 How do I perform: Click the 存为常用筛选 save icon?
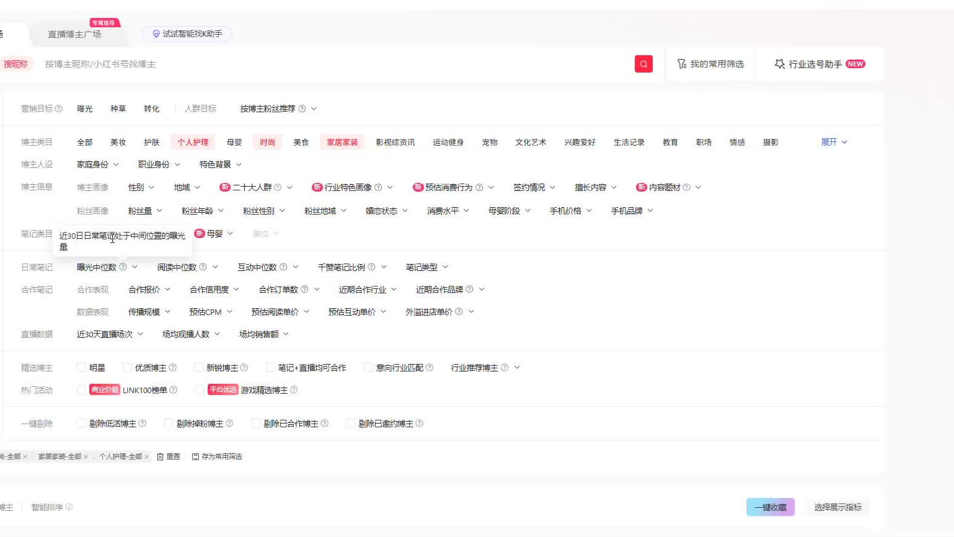click(195, 456)
